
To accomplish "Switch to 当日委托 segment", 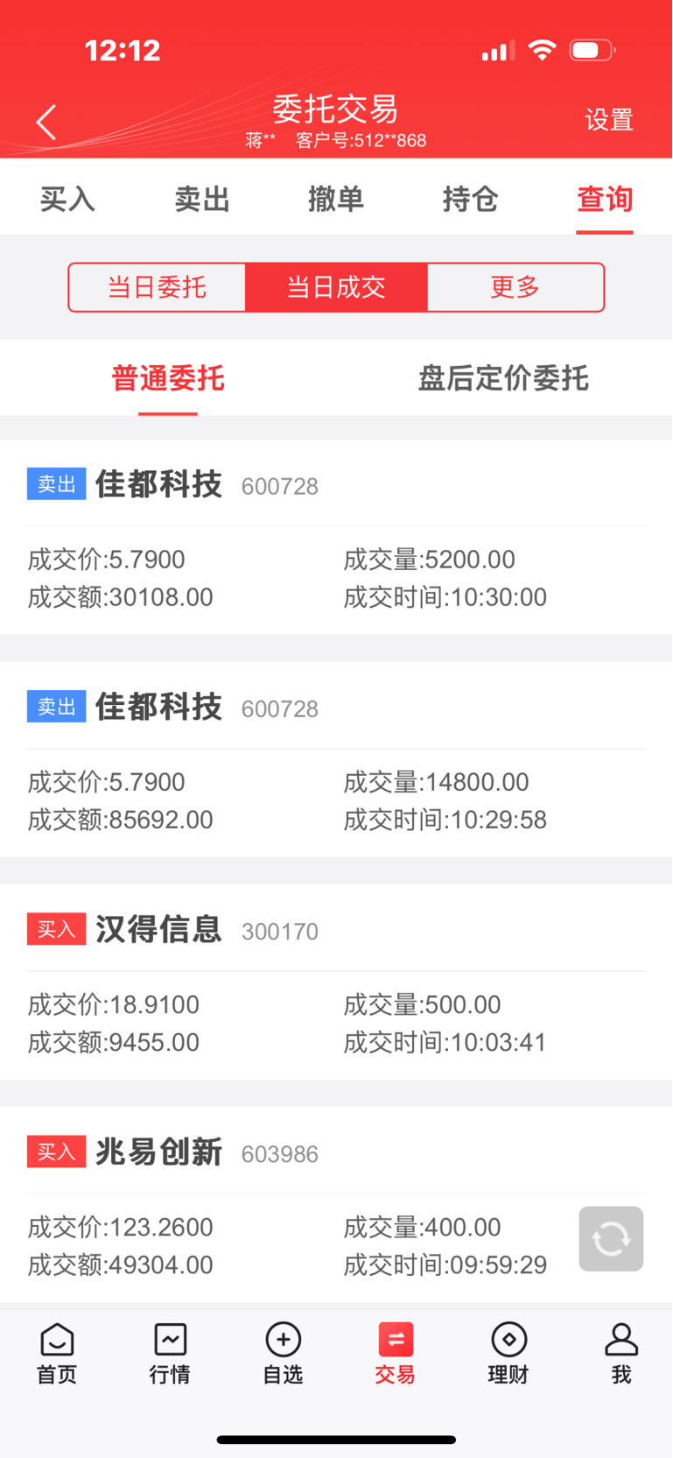I will click(158, 287).
